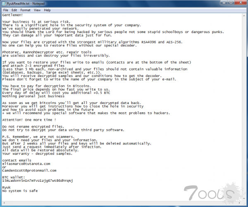Place cursor on the CamdenScott@protonmail.com email line

click(x=29, y=171)
